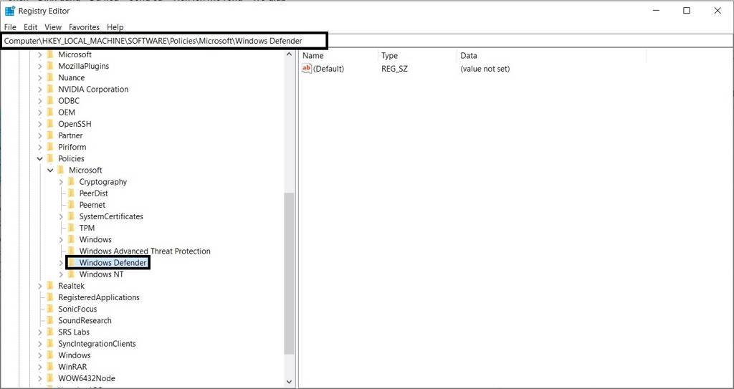This screenshot has width=734, height=389.
Task: Expand the Cryptography key
Action: click(61, 182)
